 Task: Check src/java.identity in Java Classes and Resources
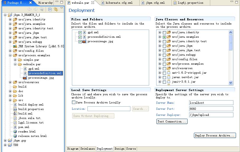(164, 32)
